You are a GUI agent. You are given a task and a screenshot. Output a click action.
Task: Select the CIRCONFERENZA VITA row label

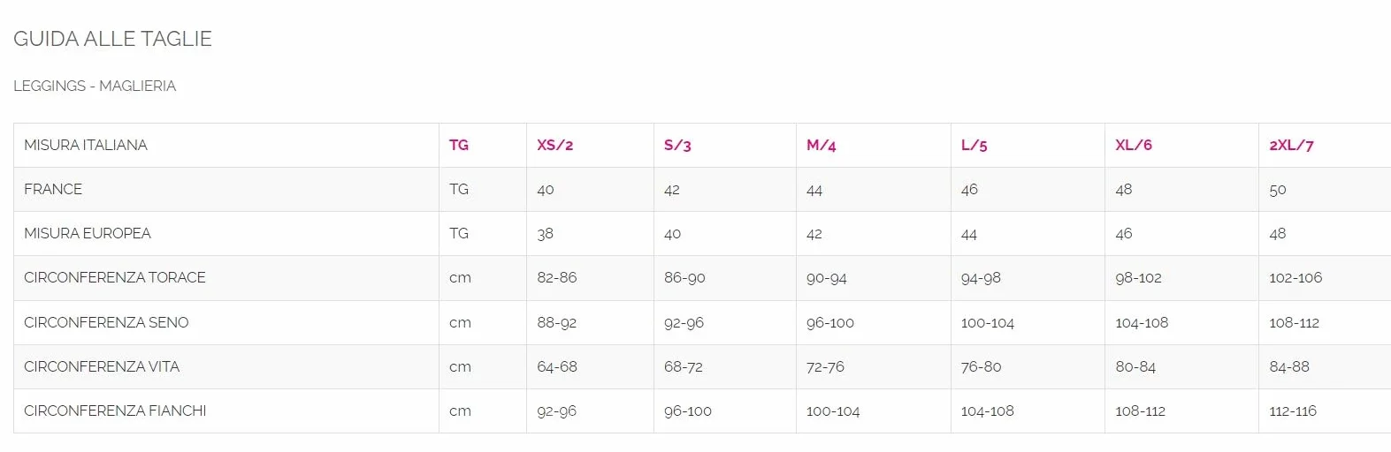pyautogui.click(x=102, y=366)
